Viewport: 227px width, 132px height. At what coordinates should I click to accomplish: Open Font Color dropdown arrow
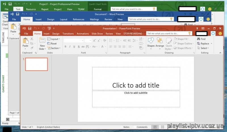[x=106, y=47]
